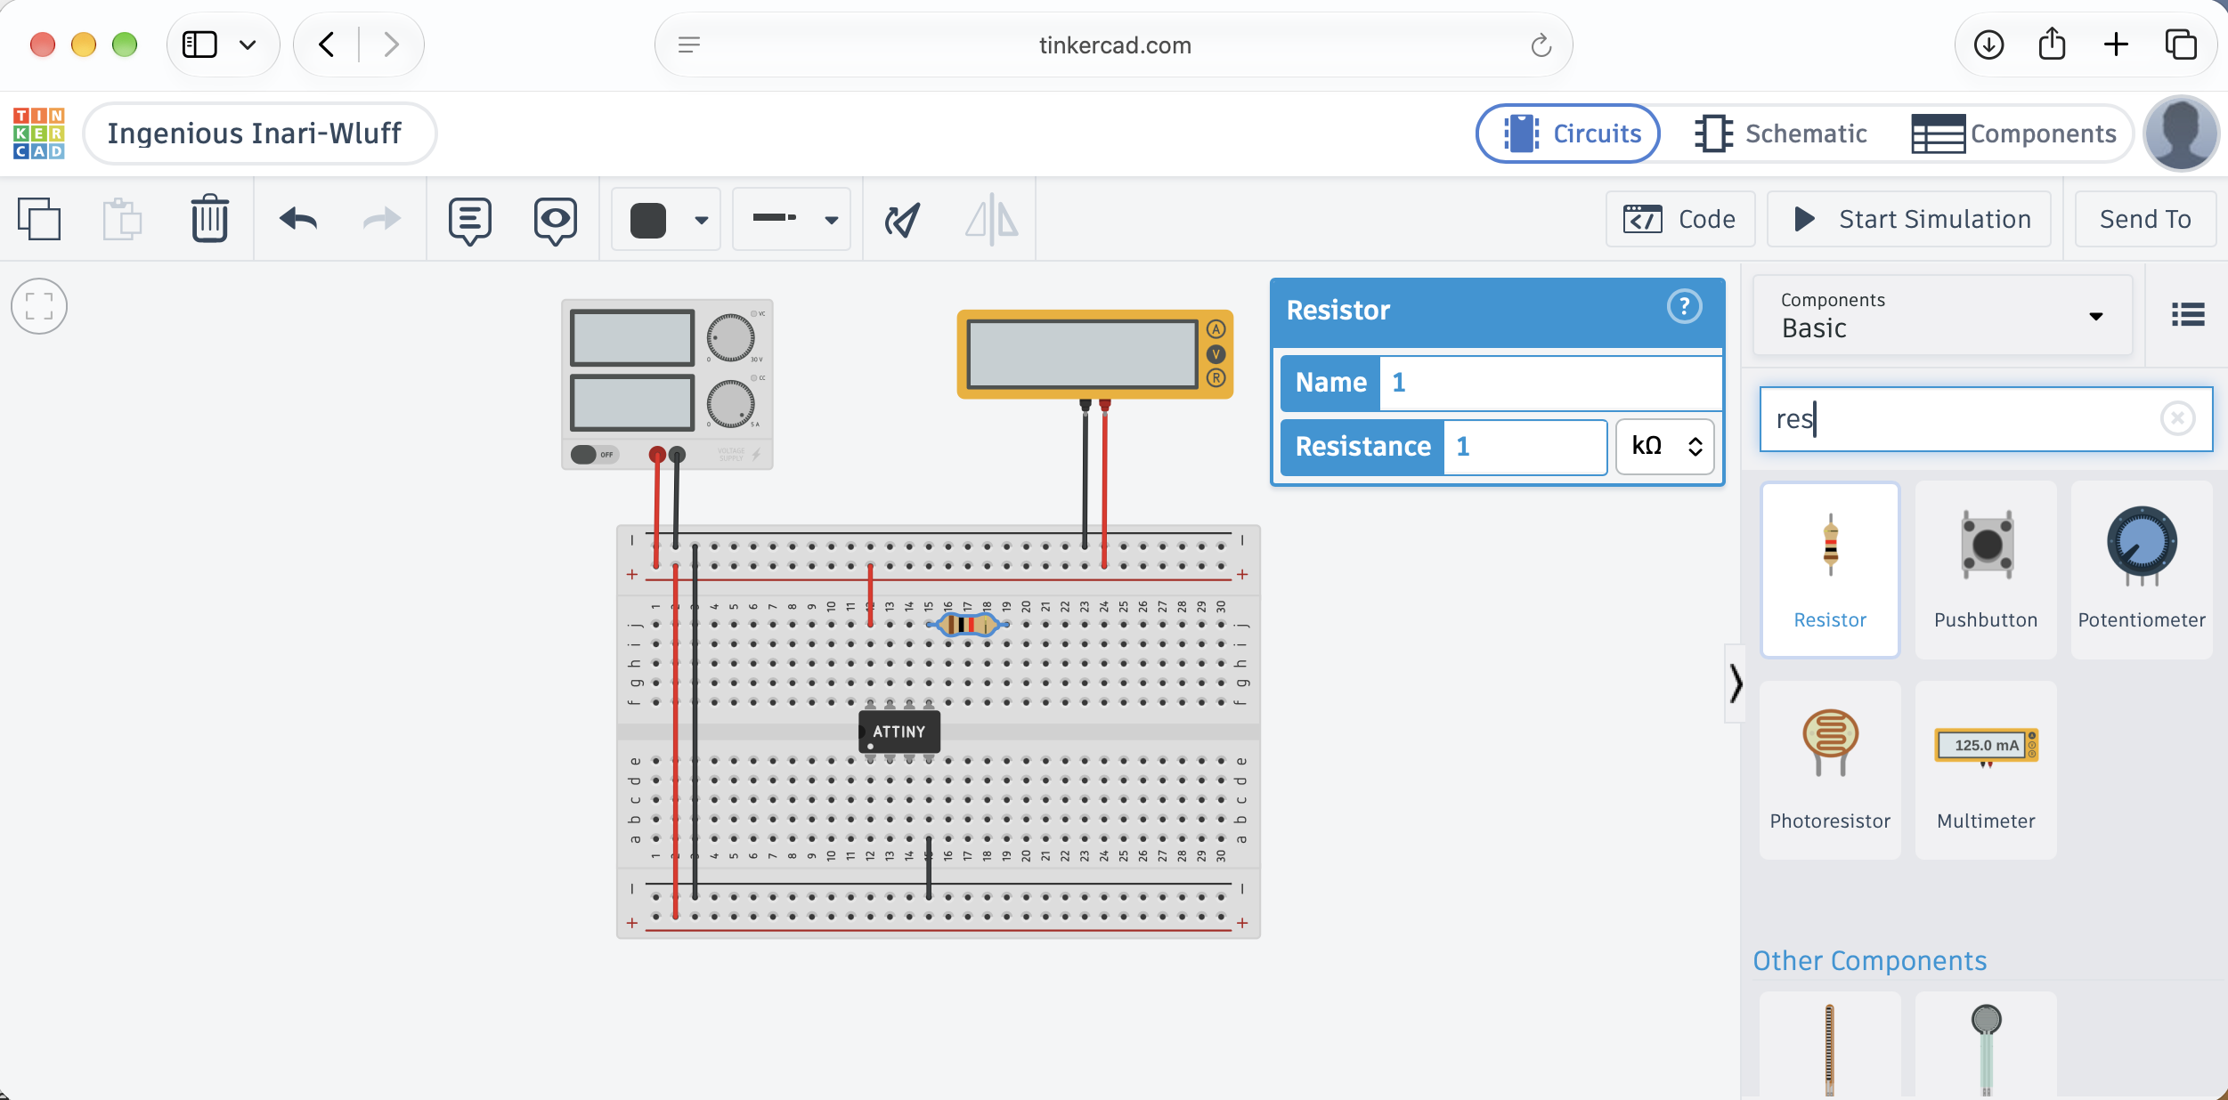This screenshot has width=2228, height=1100.
Task: Redo with the forward arrow icon
Action: (382, 219)
